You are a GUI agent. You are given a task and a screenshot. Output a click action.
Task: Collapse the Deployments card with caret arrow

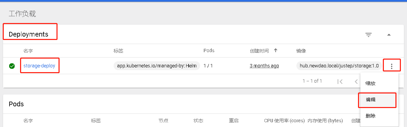coord(389,35)
